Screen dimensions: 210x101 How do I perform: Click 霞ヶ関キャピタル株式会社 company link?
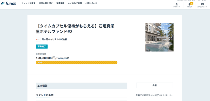[54, 39]
